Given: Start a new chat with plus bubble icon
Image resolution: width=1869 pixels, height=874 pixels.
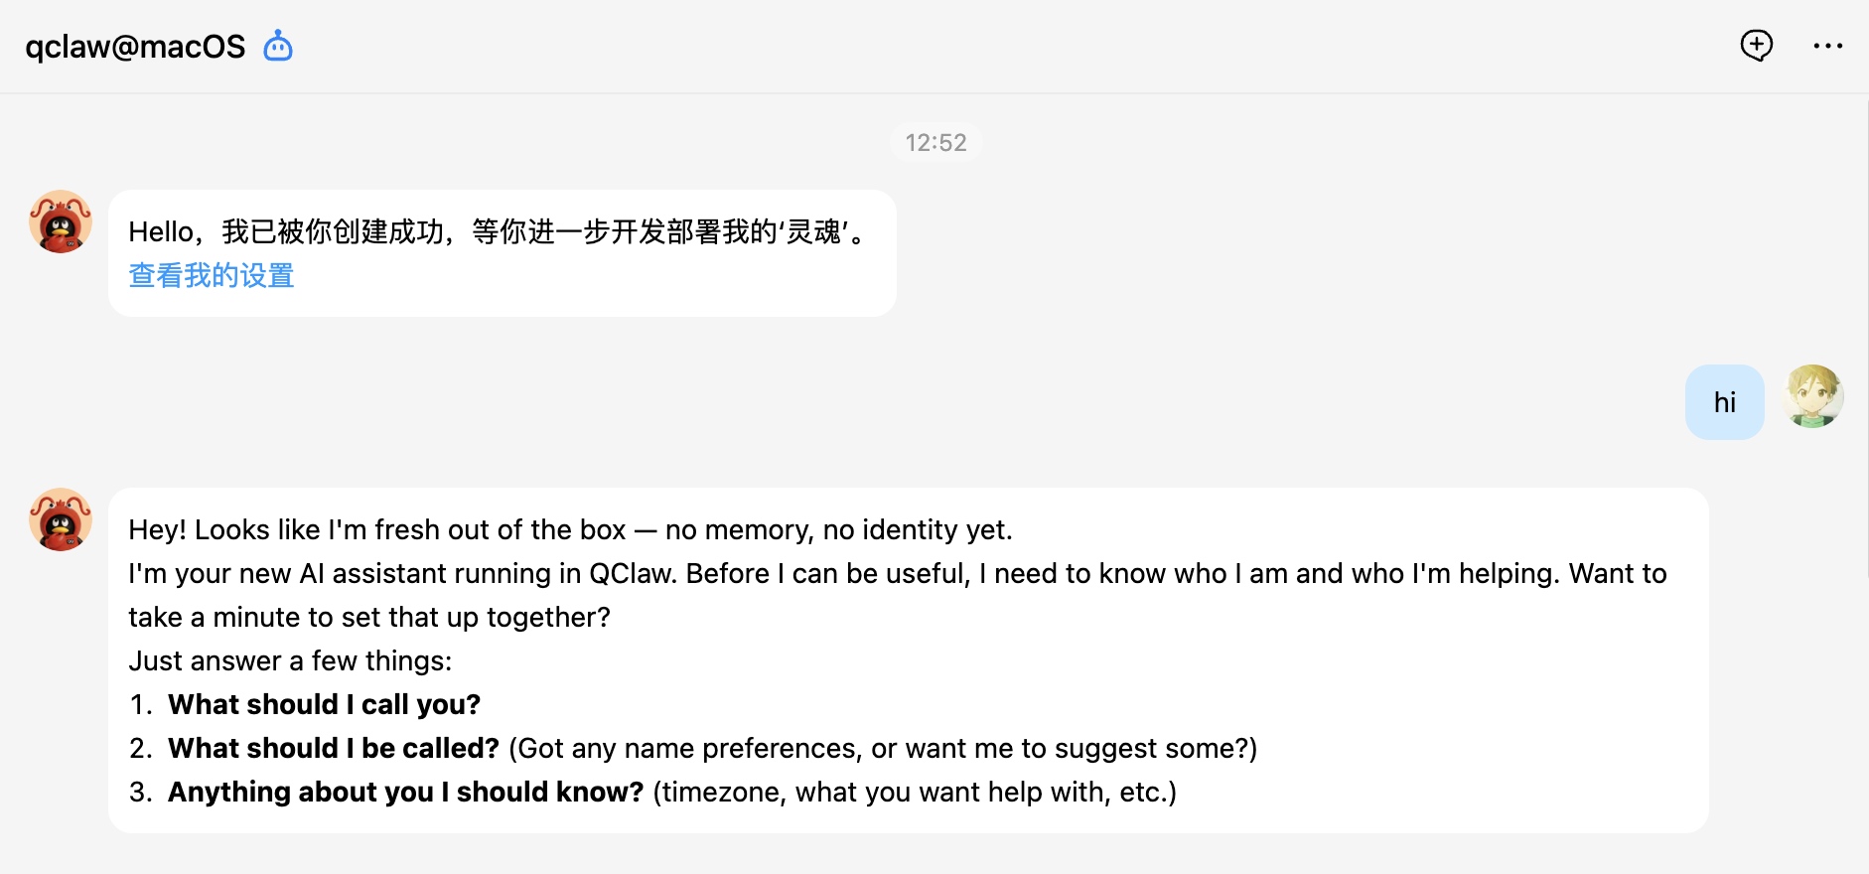Looking at the screenshot, I should (1756, 45).
